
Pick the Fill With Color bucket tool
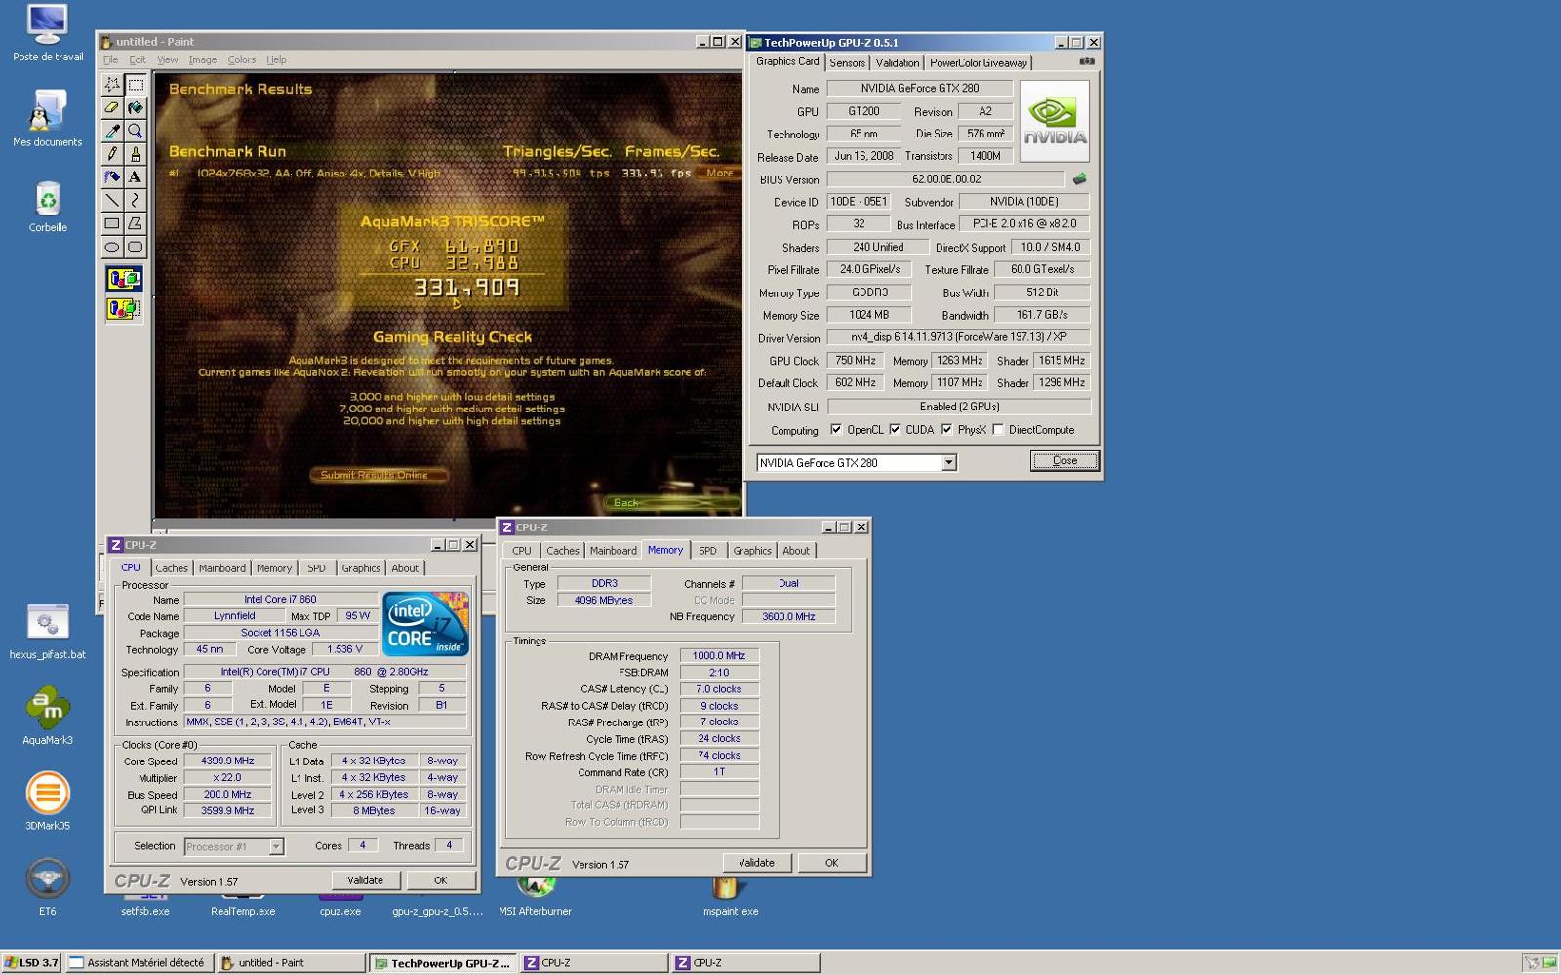click(x=136, y=107)
